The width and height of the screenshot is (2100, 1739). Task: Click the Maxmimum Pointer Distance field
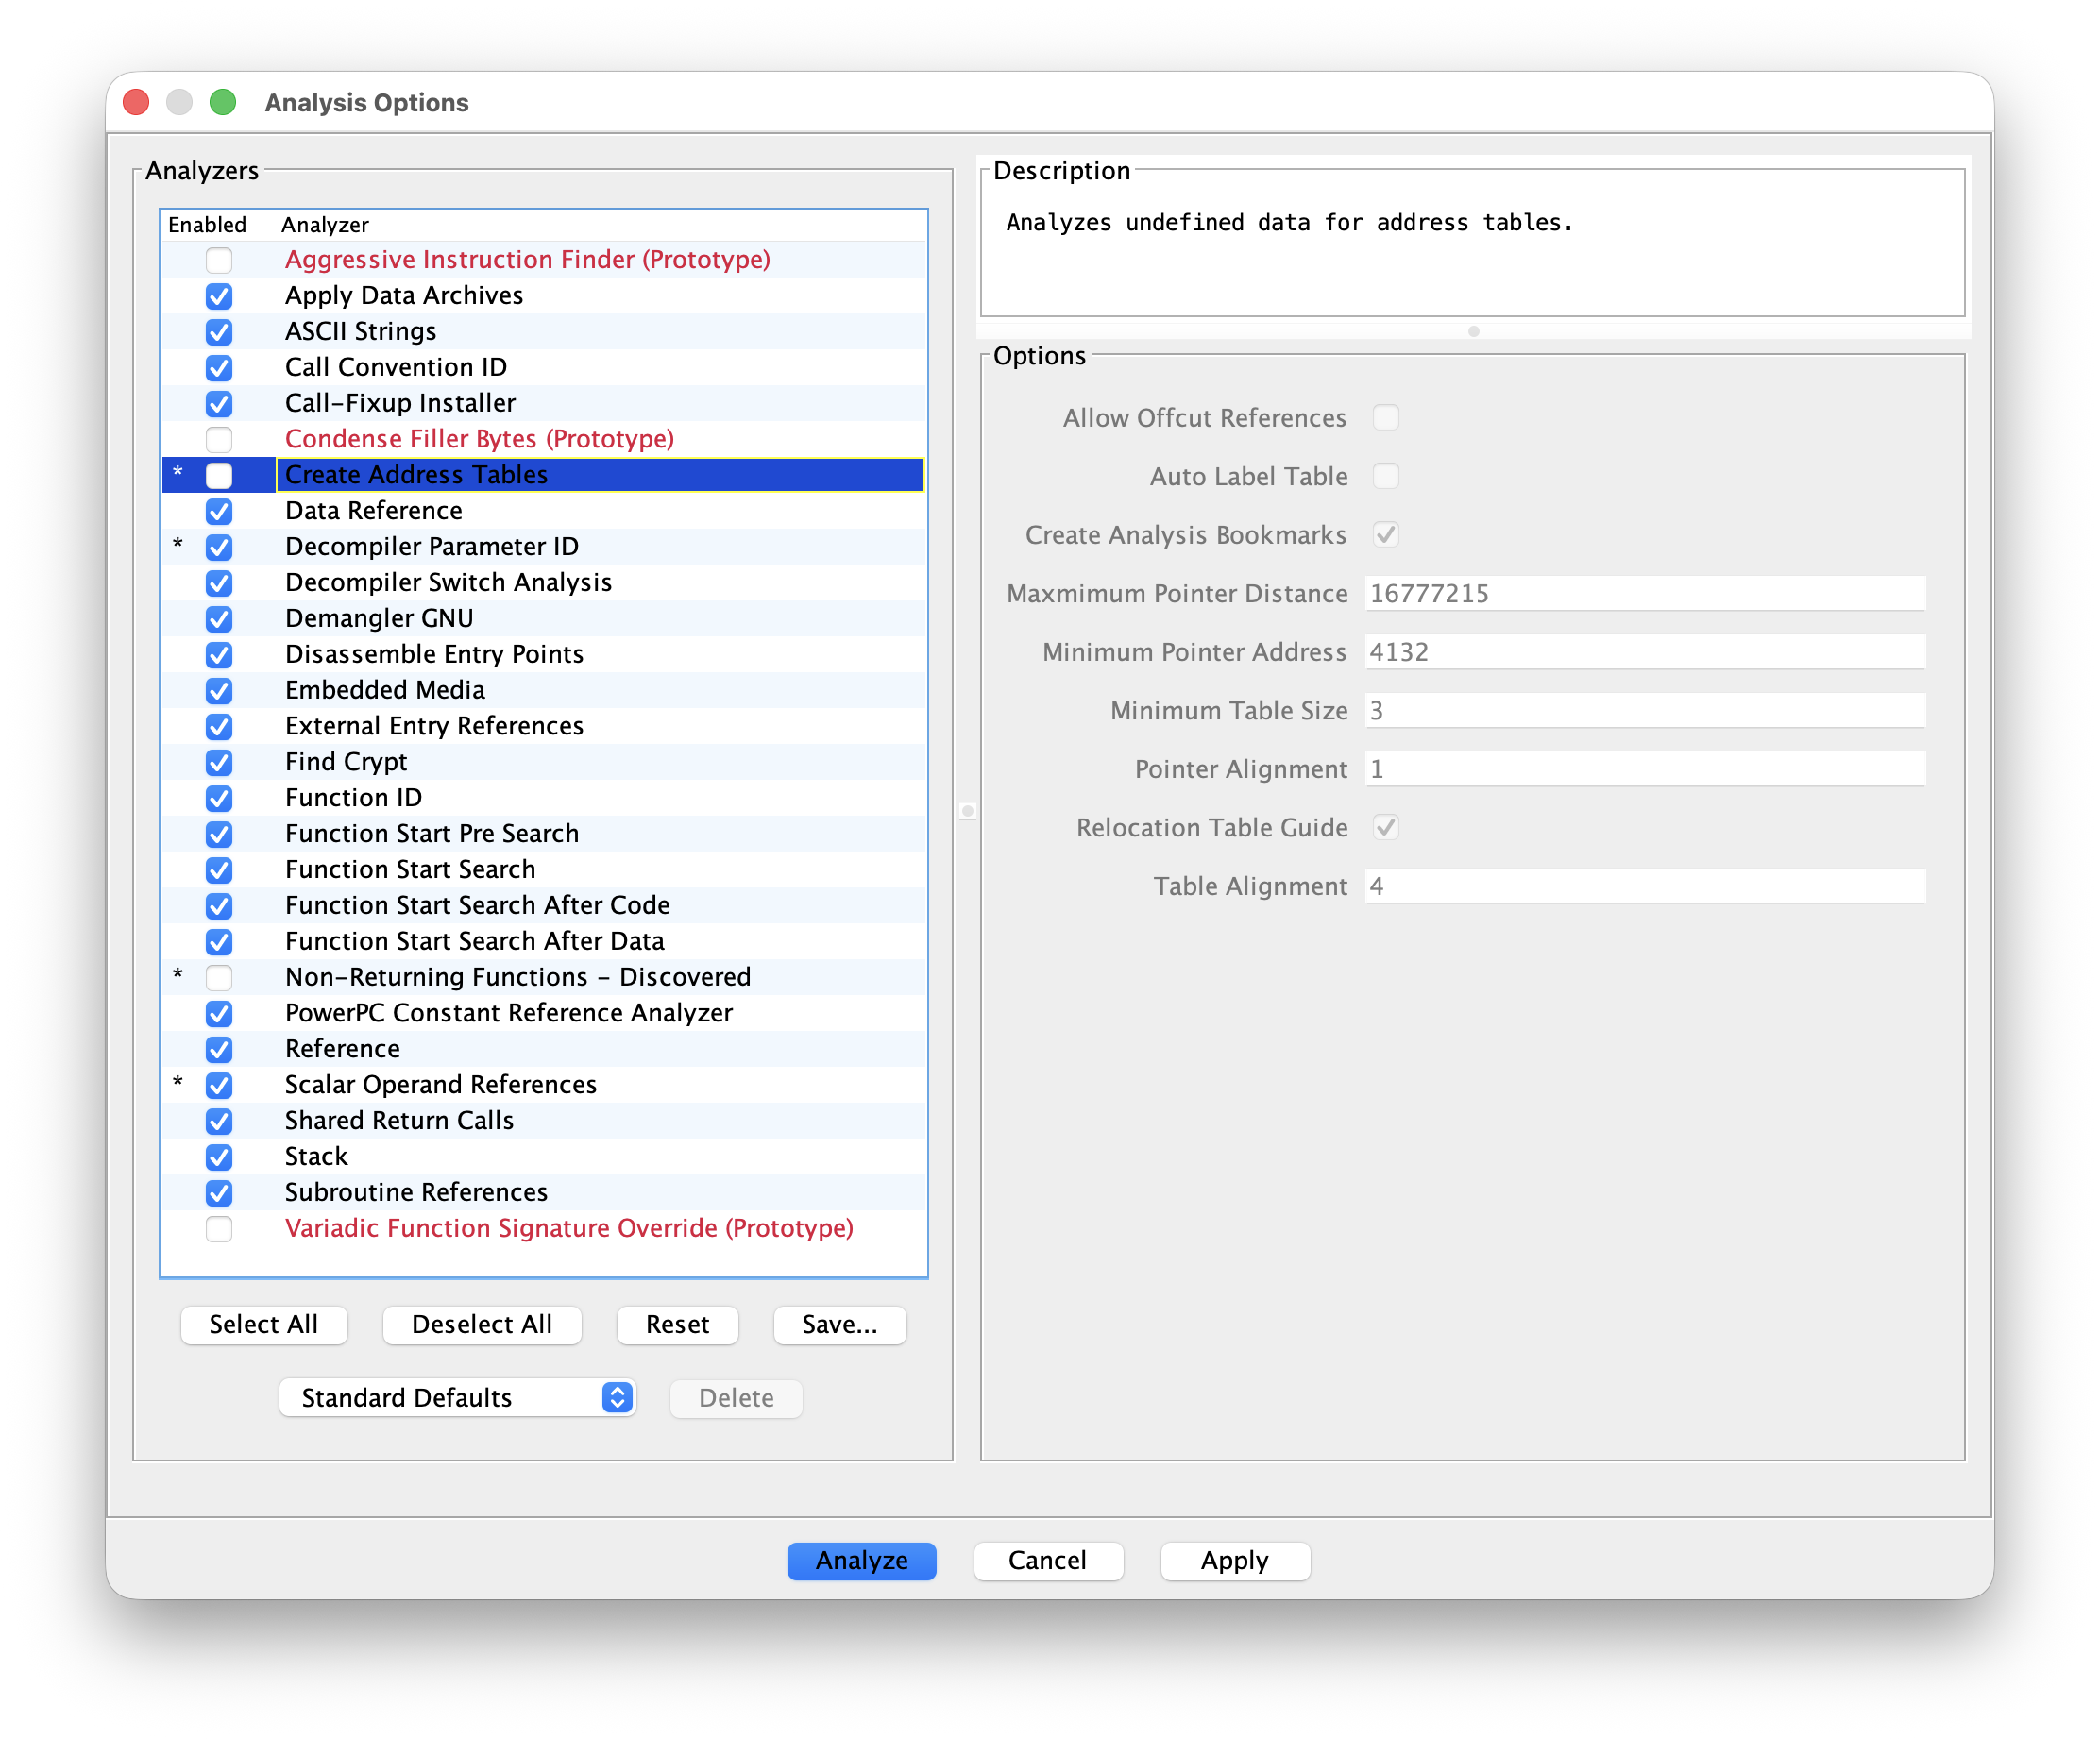click(x=1644, y=594)
